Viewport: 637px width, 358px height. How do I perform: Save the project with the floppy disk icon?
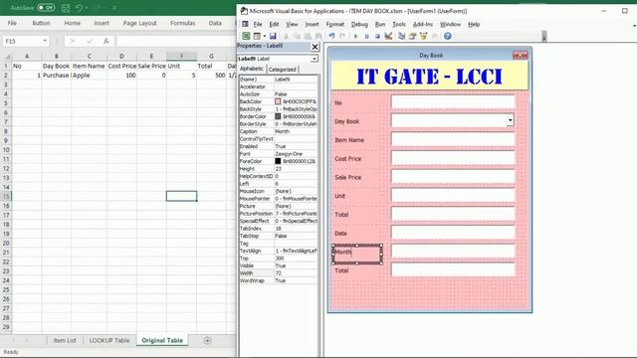coord(273,36)
